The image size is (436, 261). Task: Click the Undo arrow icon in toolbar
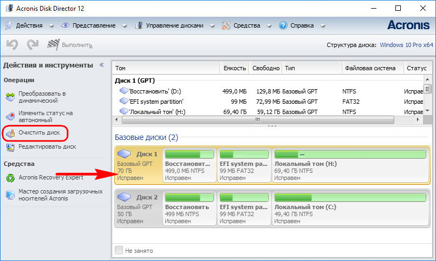tap(12, 44)
